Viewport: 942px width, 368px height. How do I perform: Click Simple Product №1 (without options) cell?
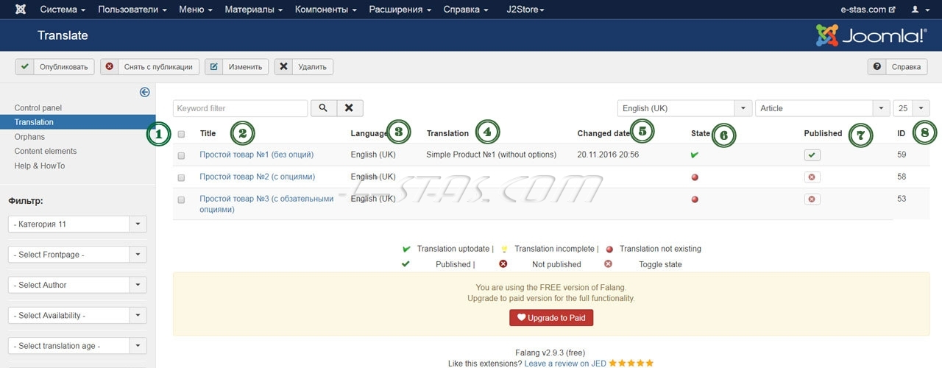pos(492,155)
